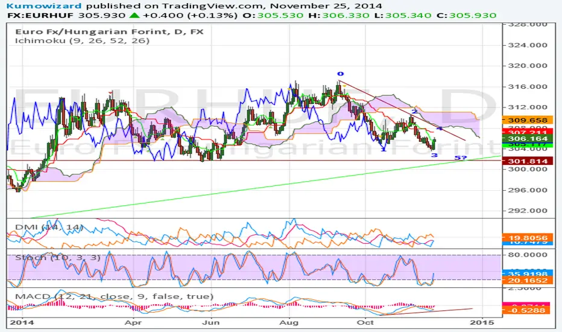Click the orange 20.1652 stochastic value label
Viewport: 562px width, 332px height.
point(528,280)
